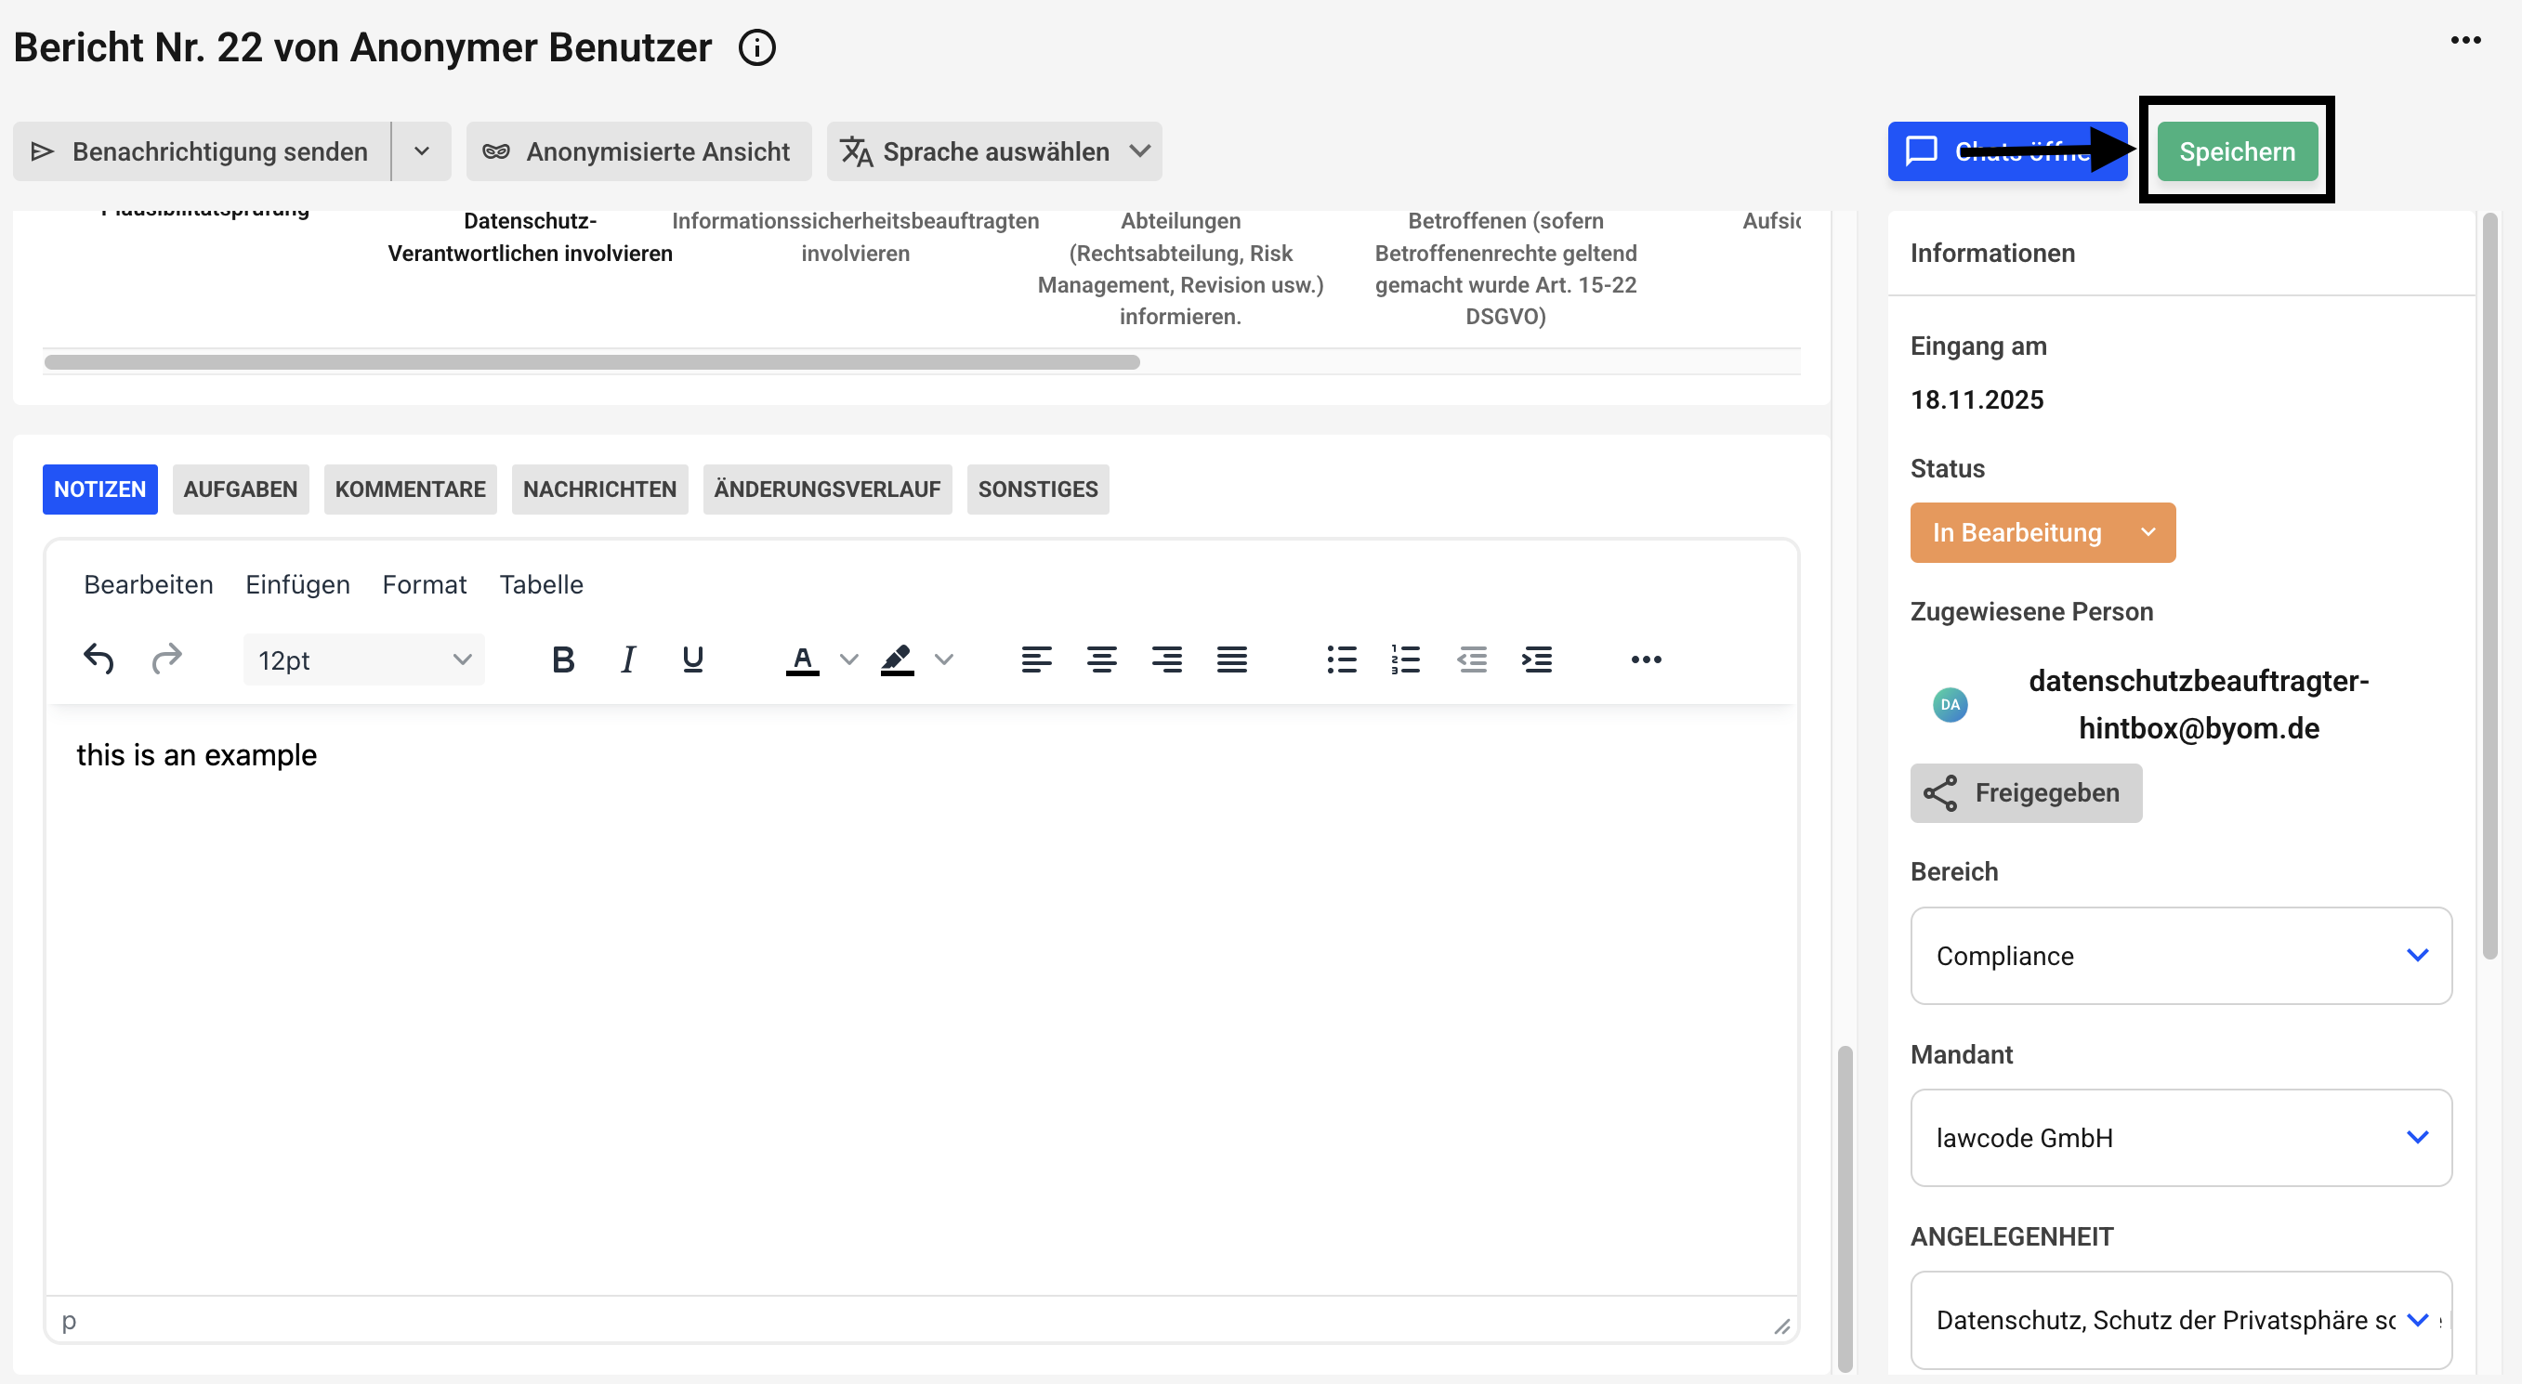Click inside the notes text area

tap(920, 979)
